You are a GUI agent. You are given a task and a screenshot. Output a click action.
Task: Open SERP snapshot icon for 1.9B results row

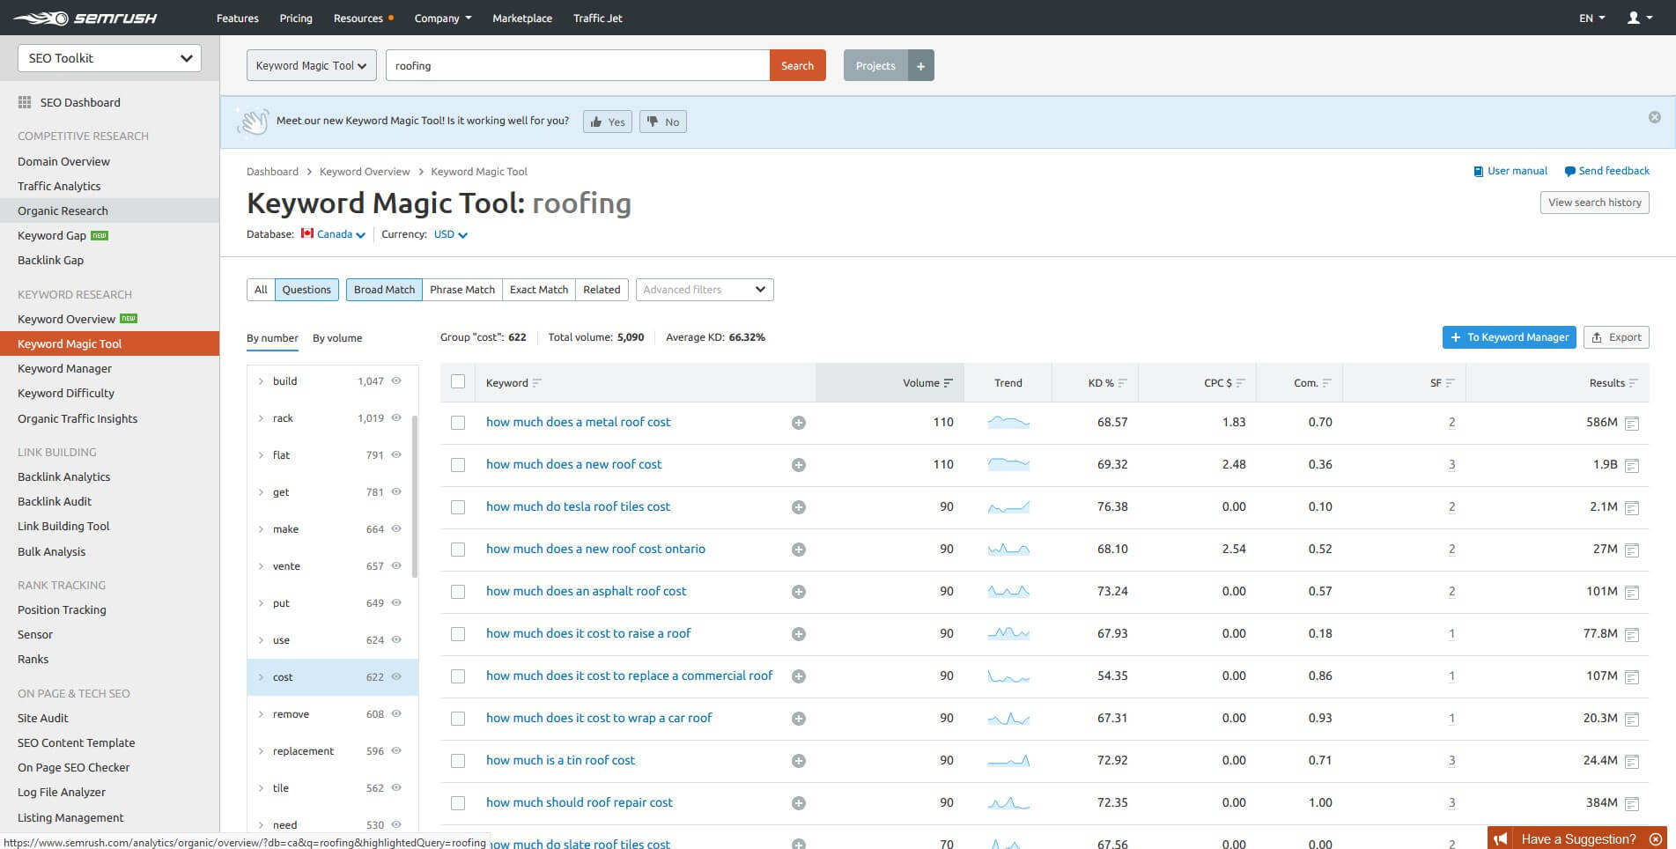pyautogui.click(x=1632, y=466)
